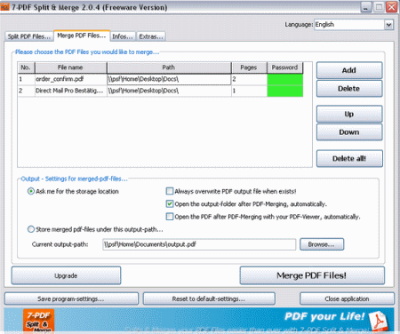This screenshot has height=334, width=400.
Task: Click path cell of order_confirm.pdf row
Action: 169,79
